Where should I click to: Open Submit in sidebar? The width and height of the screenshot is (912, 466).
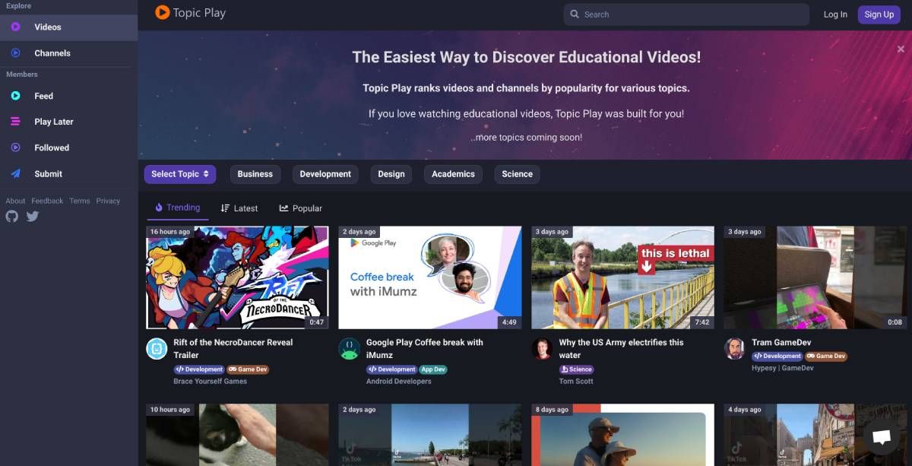68,173
